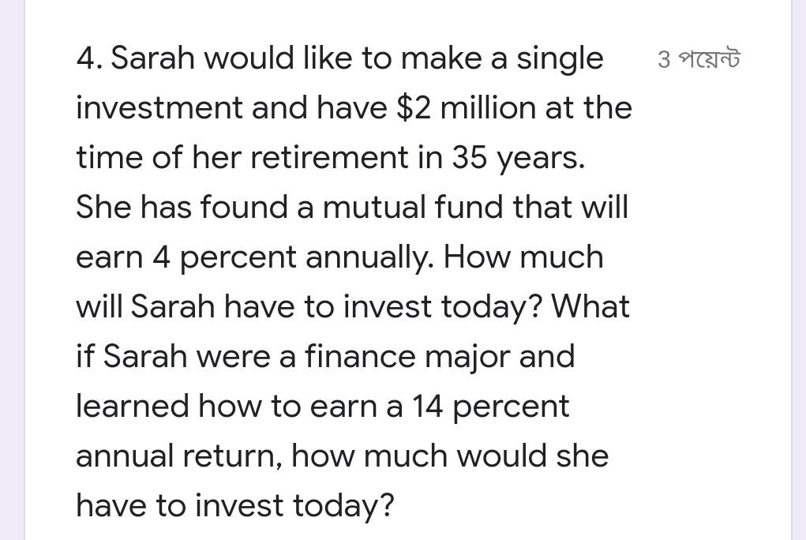
Task: Click the word 'What' ending sixth line
Action: (590, 306)
